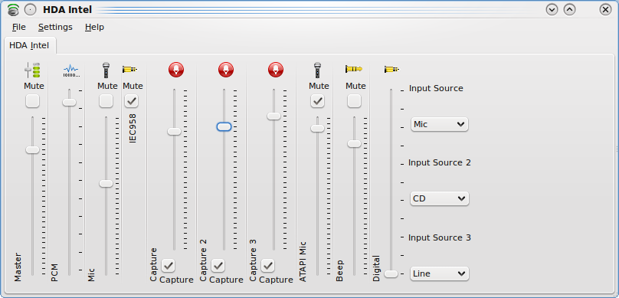Viewport: 619px width, 298px height.
Task: Click the Master channel mixer icon
Action: (32, 70)
